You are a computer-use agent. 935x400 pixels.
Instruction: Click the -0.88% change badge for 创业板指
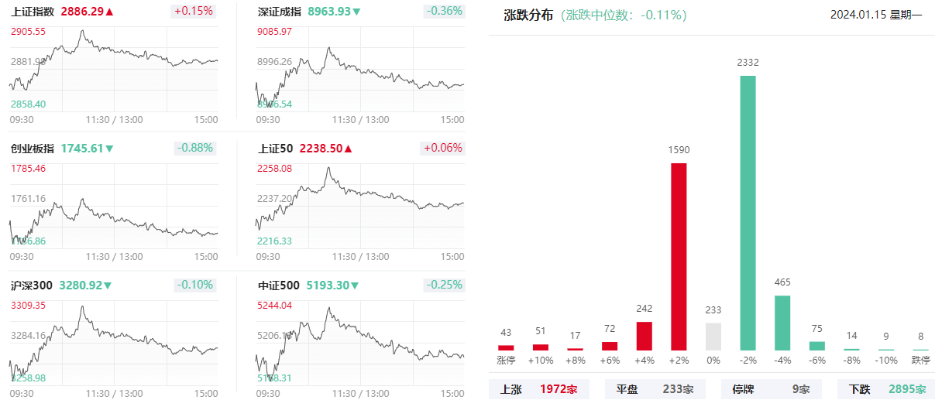[194, 149]
